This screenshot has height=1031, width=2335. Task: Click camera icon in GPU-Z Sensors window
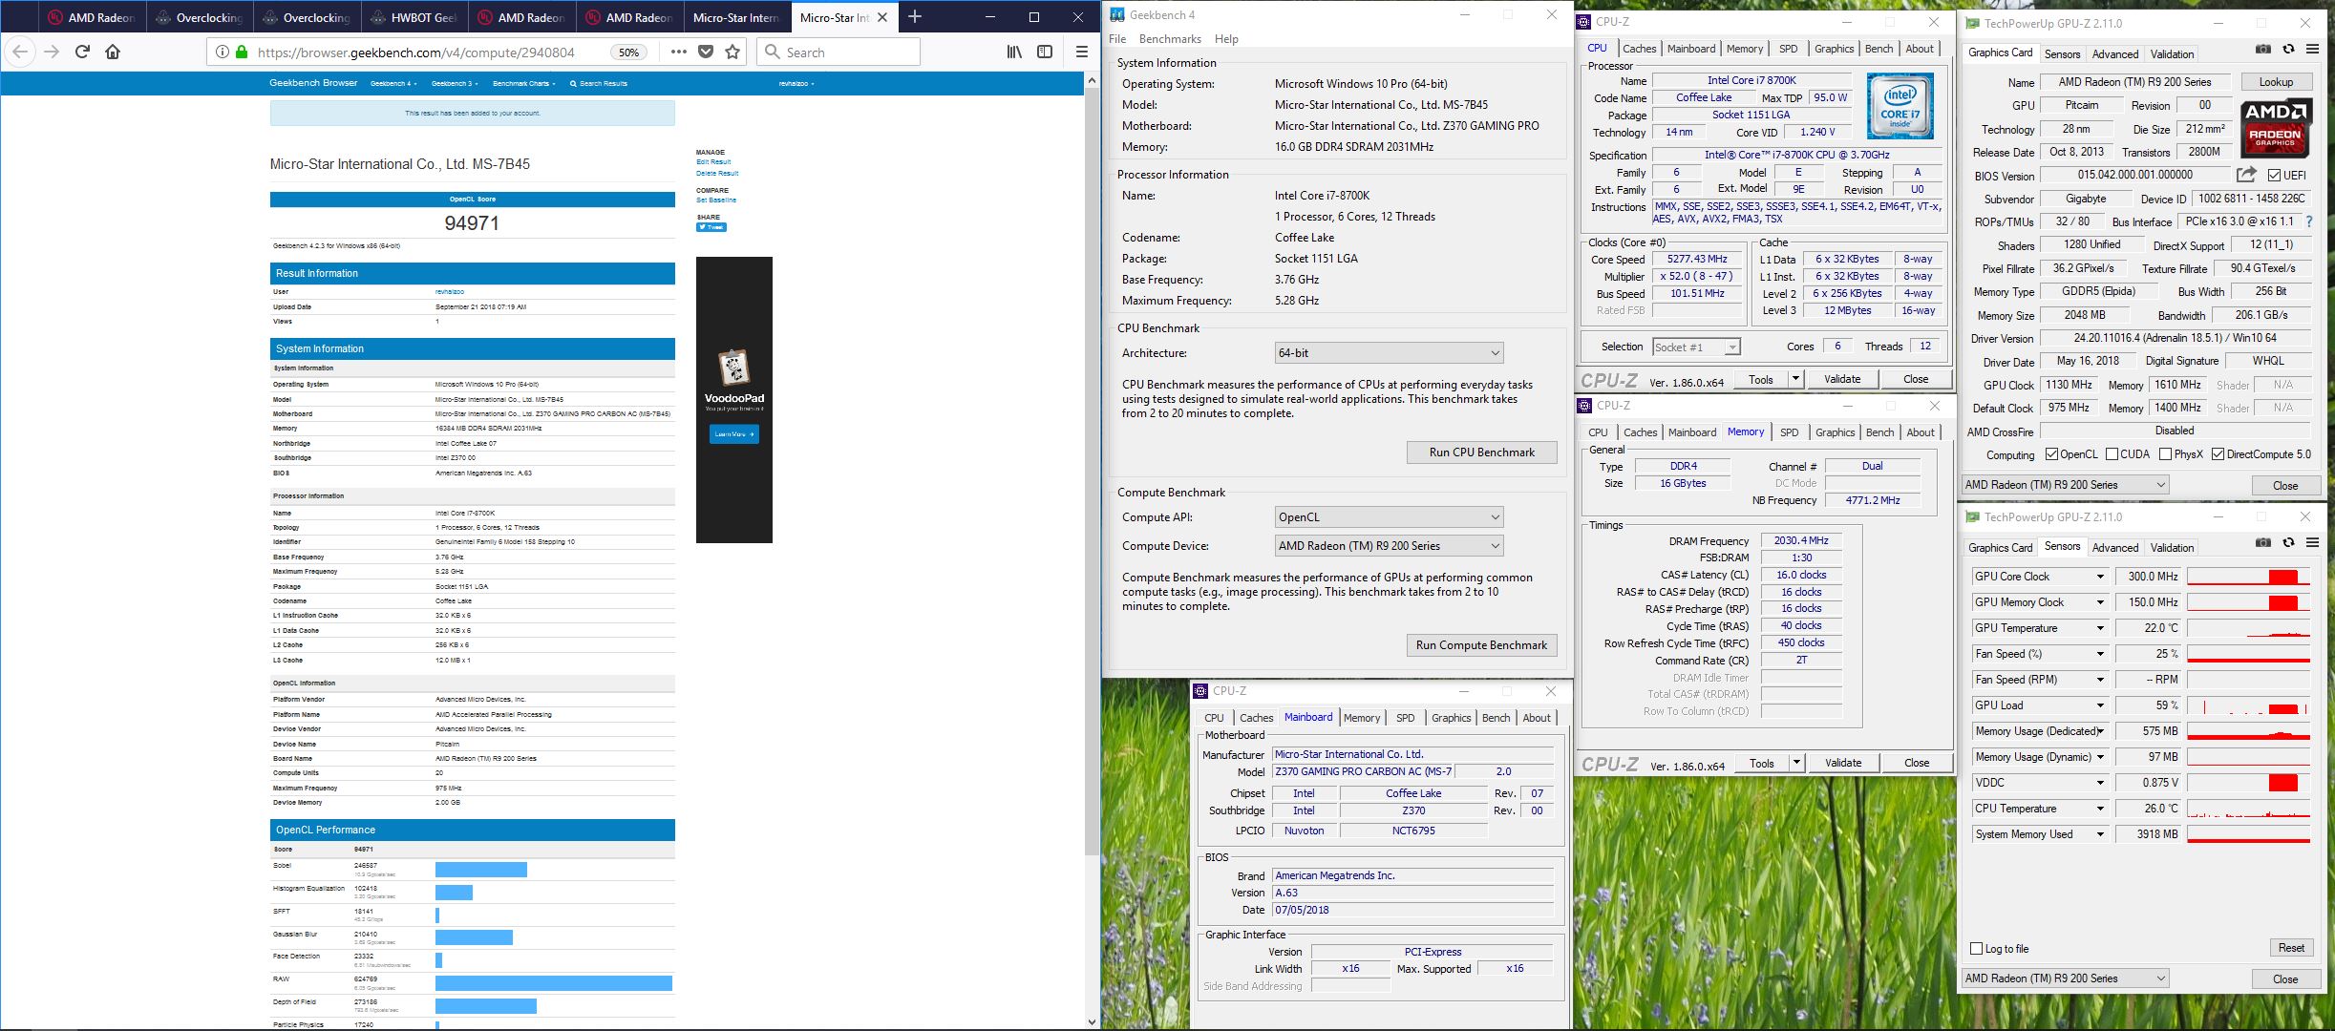click(x=2263, y=543)
